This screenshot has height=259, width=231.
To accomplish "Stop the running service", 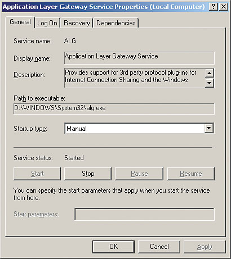I will coord(88,174).
